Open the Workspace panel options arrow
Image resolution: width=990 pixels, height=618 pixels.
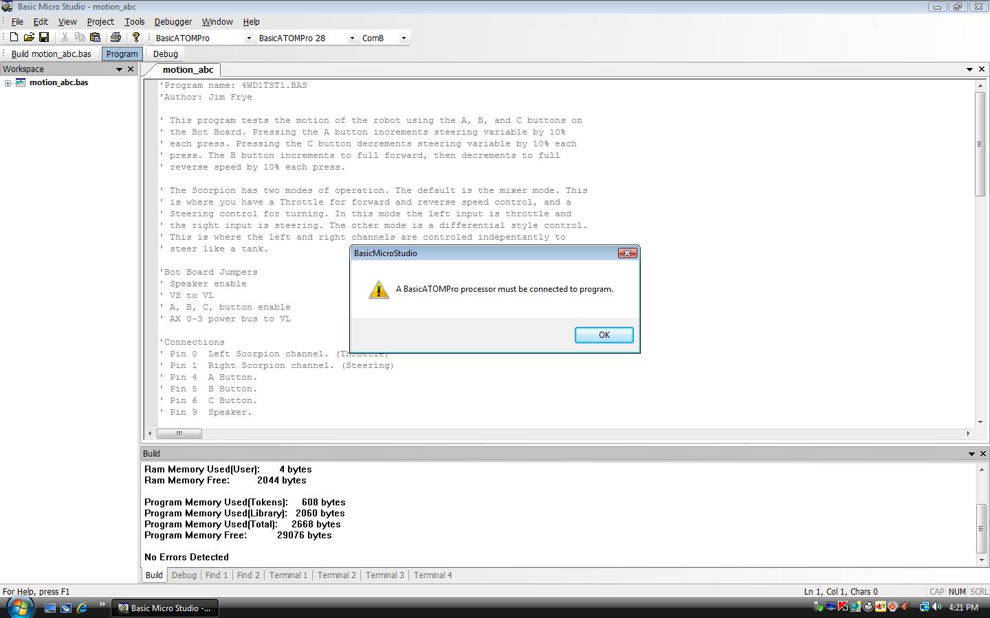click(119, 69)
